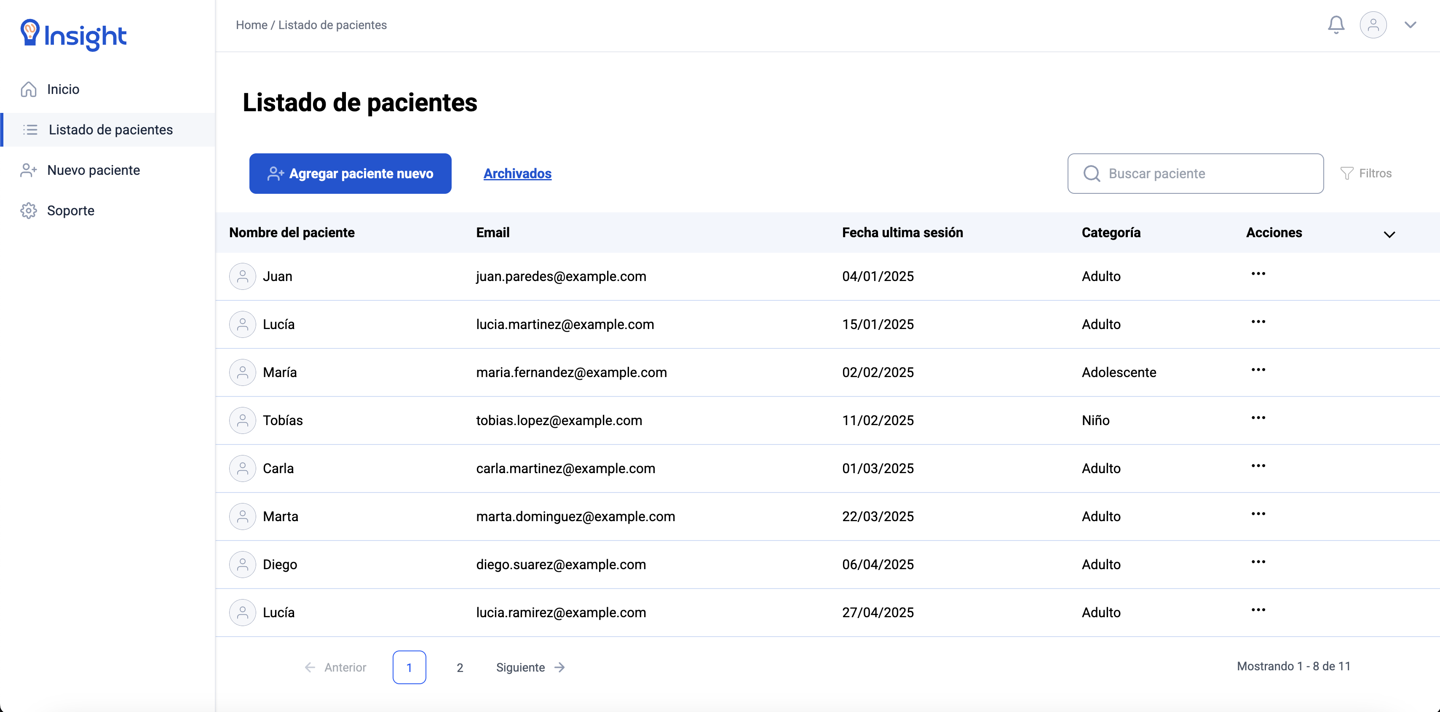Open Filtros filter button

tap(1366, 174)
